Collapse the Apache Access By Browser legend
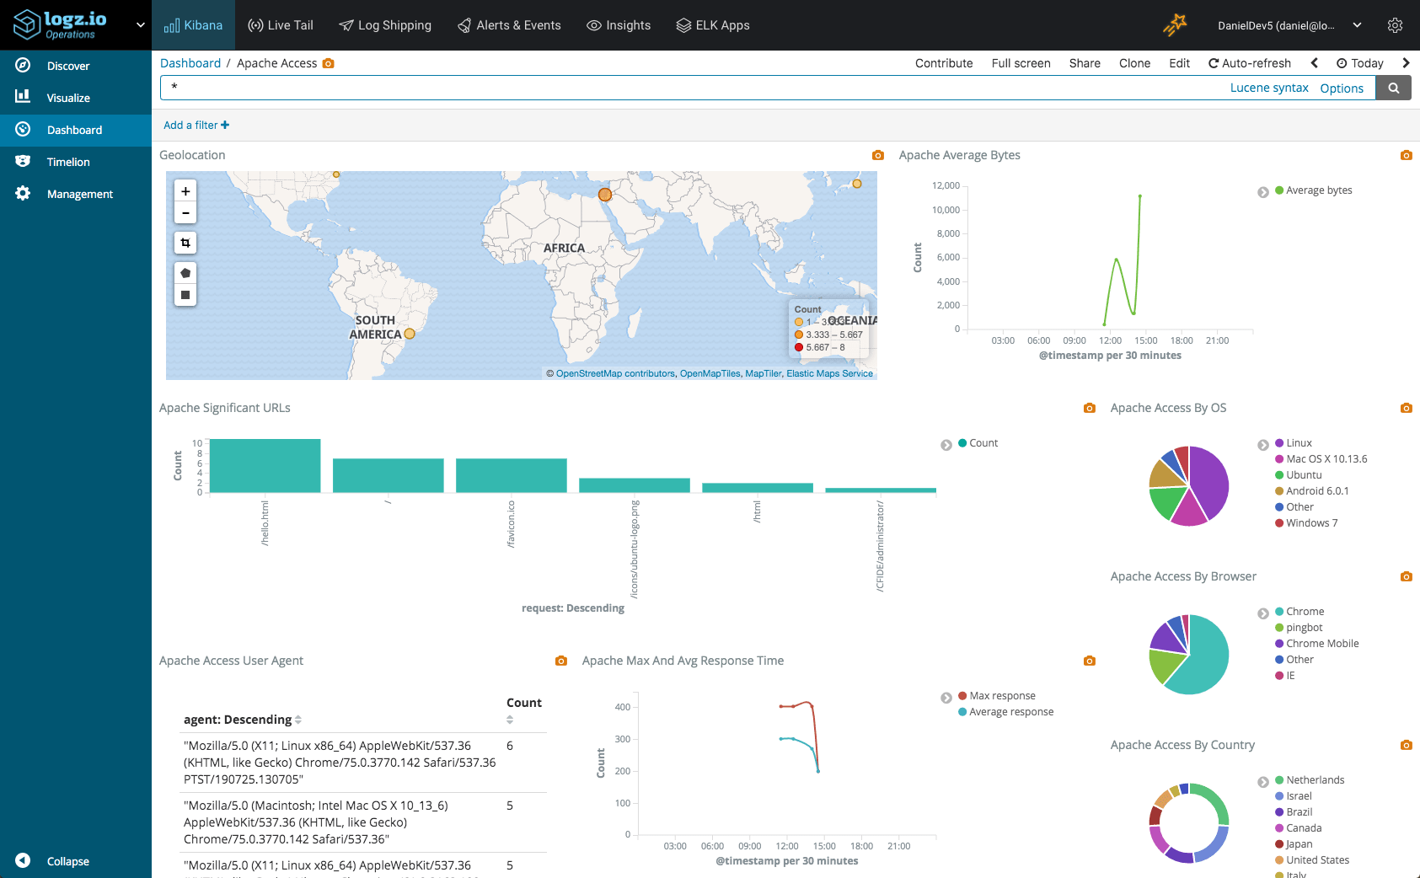The height and width of the screenshot is (878, 1420). click(x=1262, y=613)
